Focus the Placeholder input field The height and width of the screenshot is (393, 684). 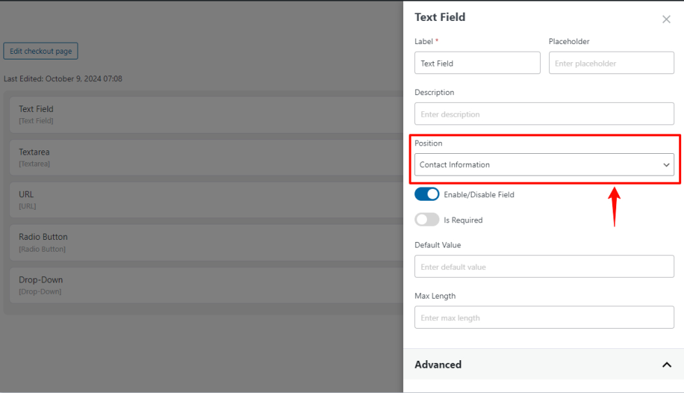click(x=611, y=63)
